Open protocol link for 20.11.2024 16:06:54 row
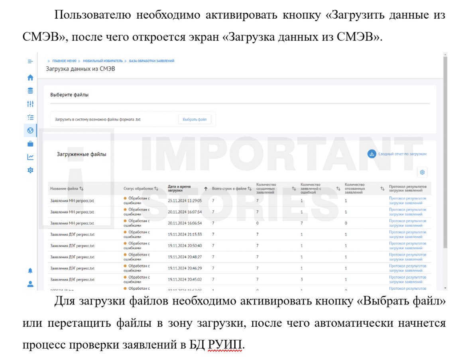Image resolution: width=462 pixels, height=357 pixels. tap(407, 223)
